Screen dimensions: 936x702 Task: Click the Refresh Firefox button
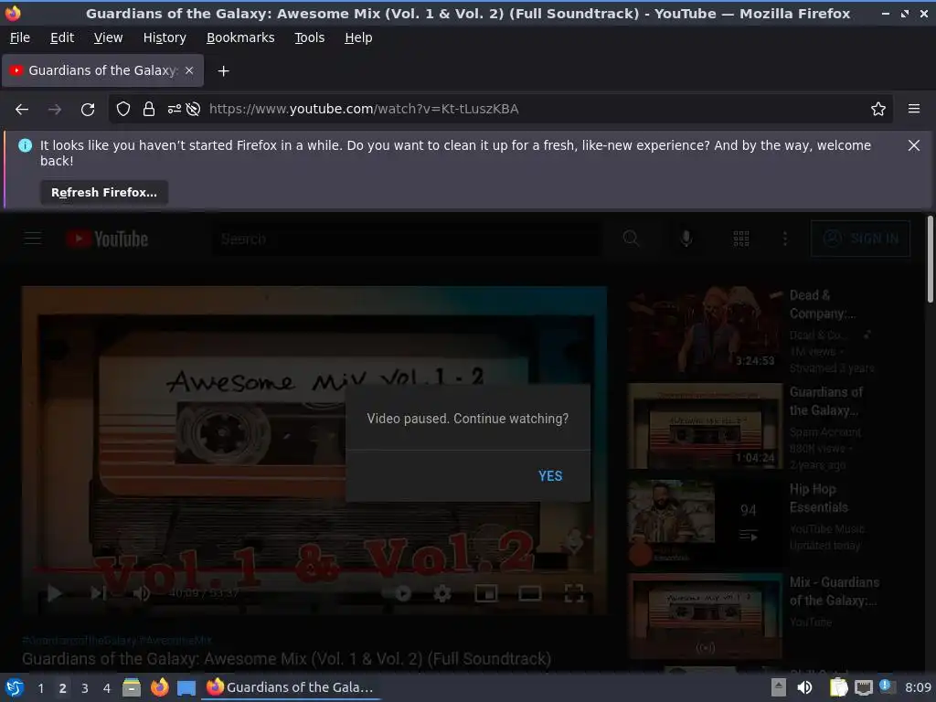click(x=104, y=193)
